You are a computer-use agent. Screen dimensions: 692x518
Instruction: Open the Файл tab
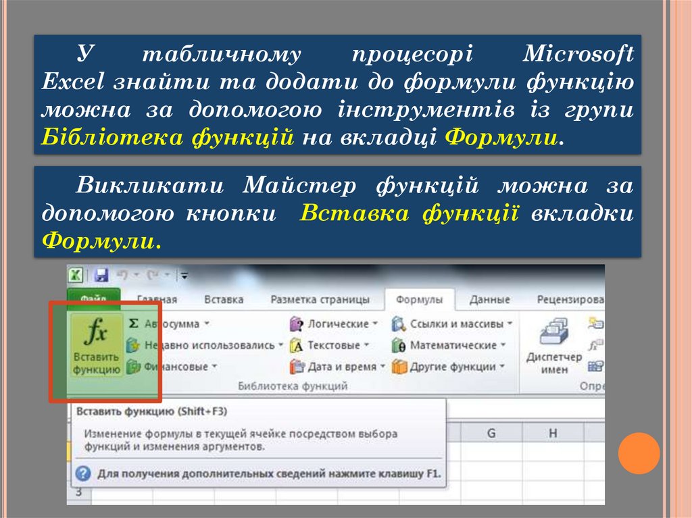(93, 299)
